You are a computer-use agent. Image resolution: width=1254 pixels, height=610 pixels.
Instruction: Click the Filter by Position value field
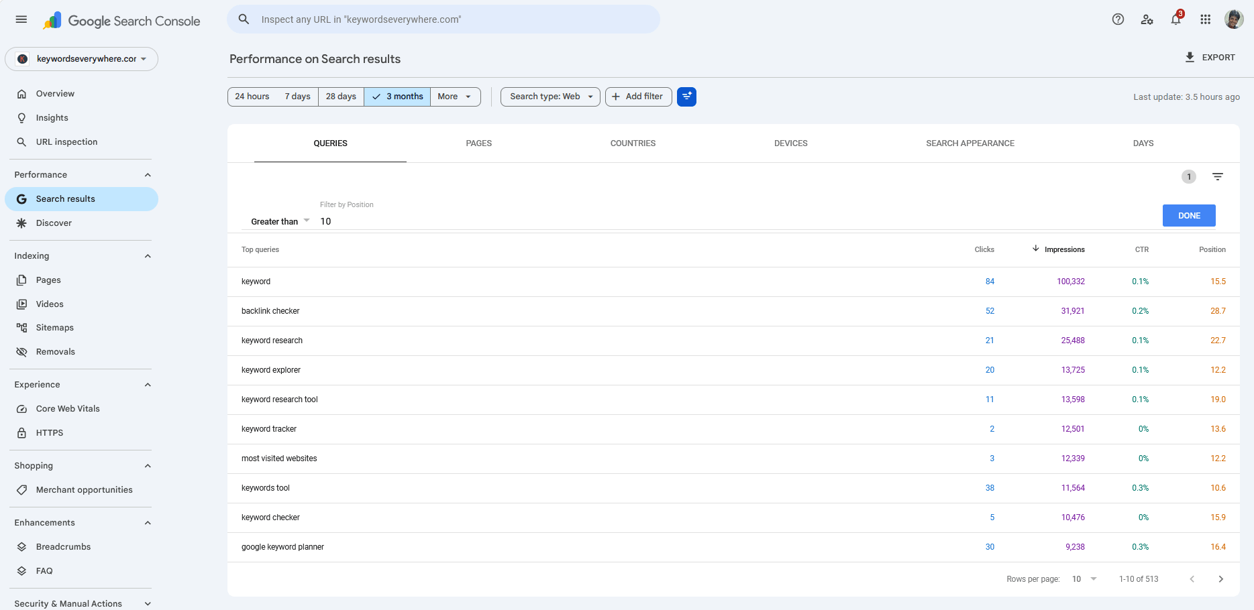(x=738, y=221)
